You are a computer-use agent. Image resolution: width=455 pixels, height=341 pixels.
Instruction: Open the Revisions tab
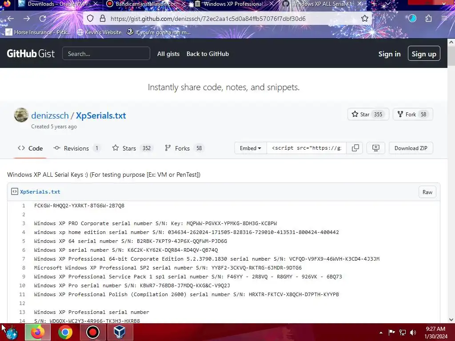[x=77, y=148]
